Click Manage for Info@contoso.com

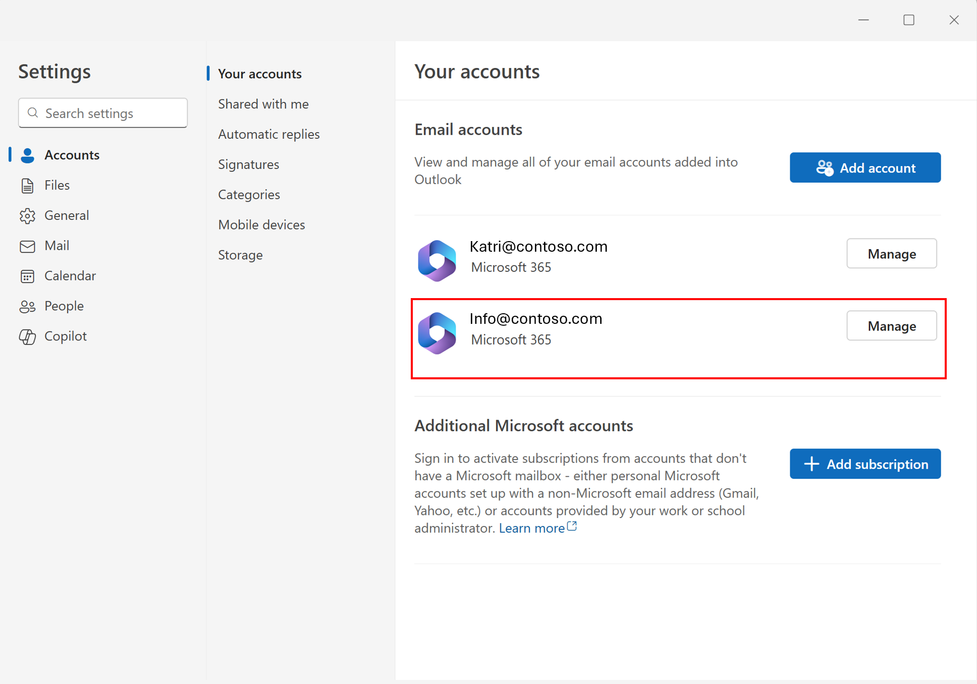tap(891, 326)
